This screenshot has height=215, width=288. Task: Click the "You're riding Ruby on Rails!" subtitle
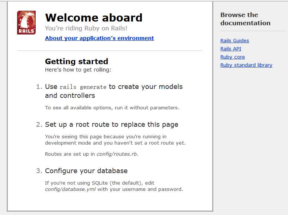tap(86, 28)
